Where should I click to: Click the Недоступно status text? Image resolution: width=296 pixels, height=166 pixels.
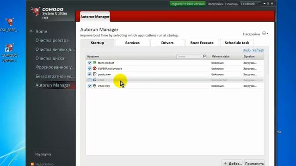point(44,164)
